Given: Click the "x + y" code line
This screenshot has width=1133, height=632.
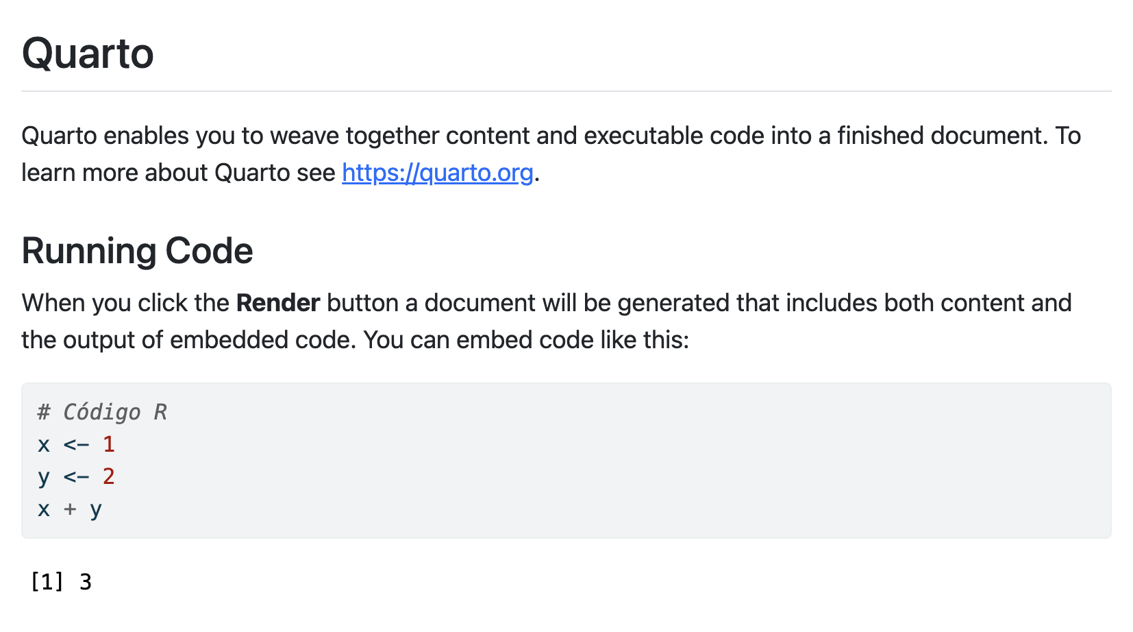Looking at the screenshot, I should pos(70,509).
